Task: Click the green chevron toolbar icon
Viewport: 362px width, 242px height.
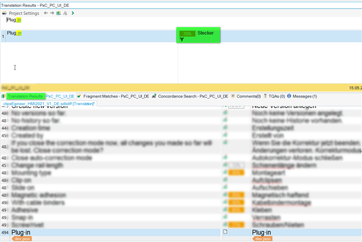Action: (73, 13)
